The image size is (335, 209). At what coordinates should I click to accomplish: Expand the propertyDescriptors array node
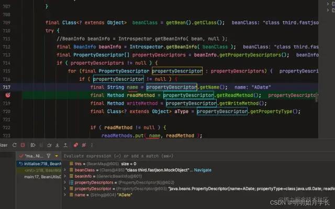tap(65, 182)
